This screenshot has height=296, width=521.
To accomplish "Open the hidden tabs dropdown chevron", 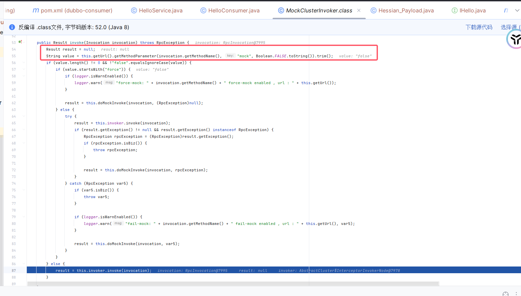I will (x=517, y=10).
